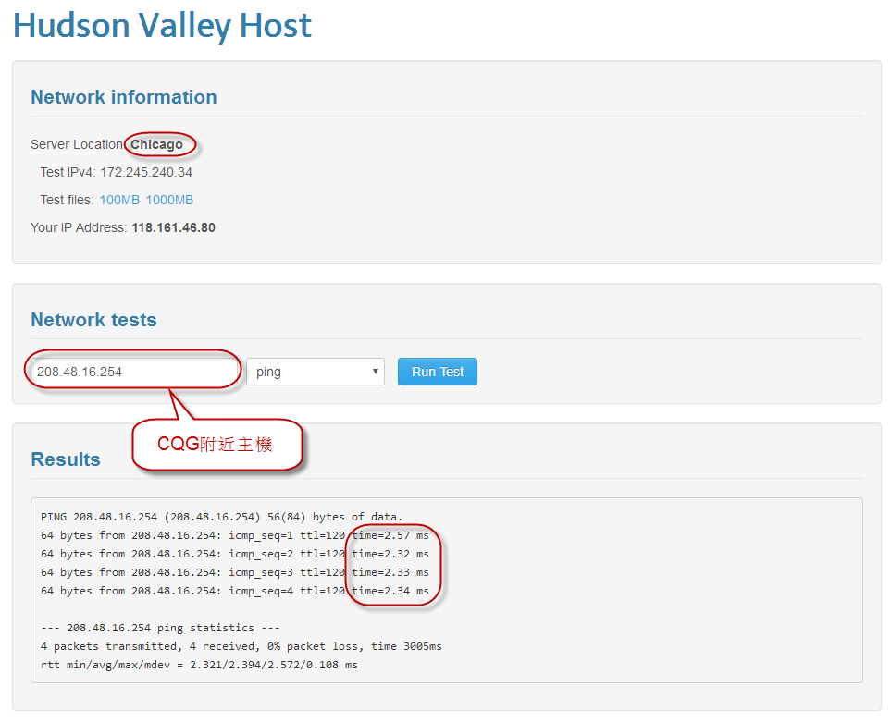This screenshot has height=722, width=891.
Task: Click your IP address 118.161.46.80
Action: pyautogui.click(x=173, y=227)
